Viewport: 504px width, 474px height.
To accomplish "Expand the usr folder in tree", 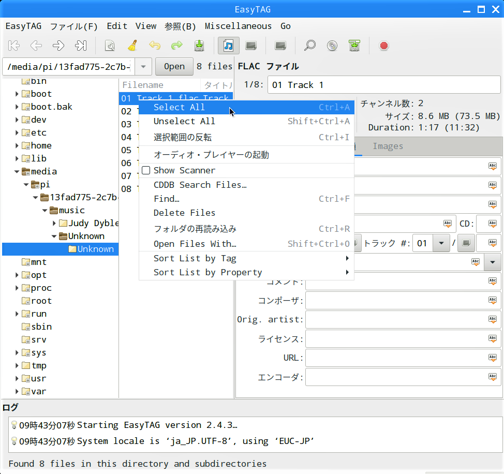I will (17, 379).
